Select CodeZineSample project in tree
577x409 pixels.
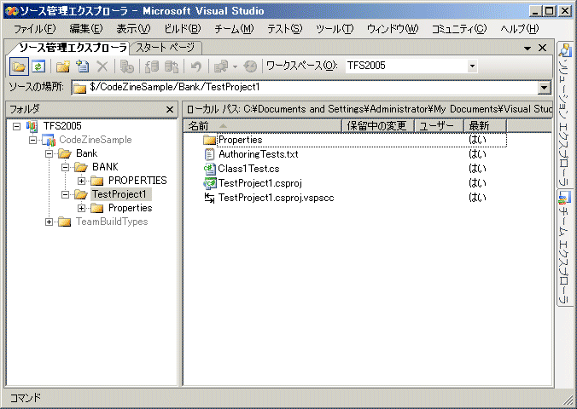click(96, 140)
